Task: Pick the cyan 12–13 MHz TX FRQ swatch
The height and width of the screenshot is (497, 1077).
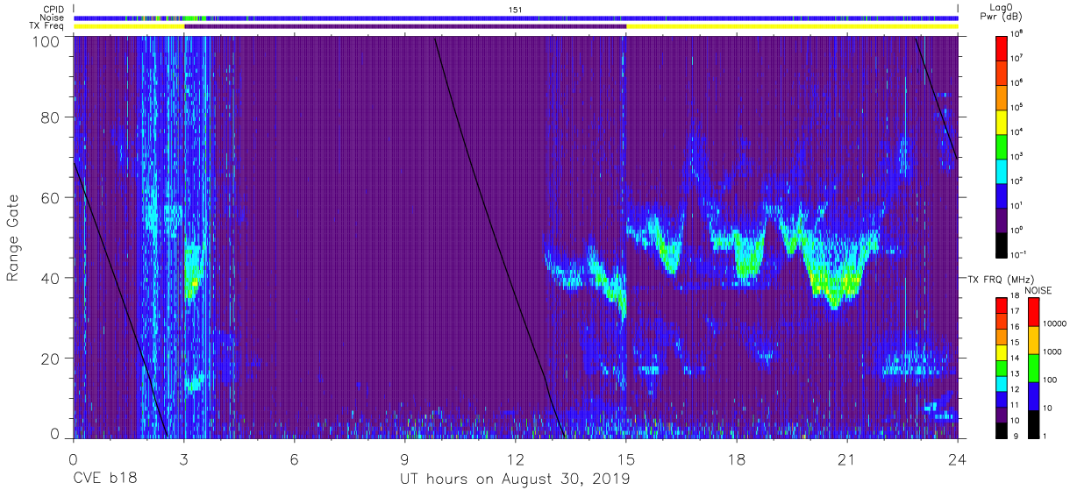Action: coord(1002,382)
